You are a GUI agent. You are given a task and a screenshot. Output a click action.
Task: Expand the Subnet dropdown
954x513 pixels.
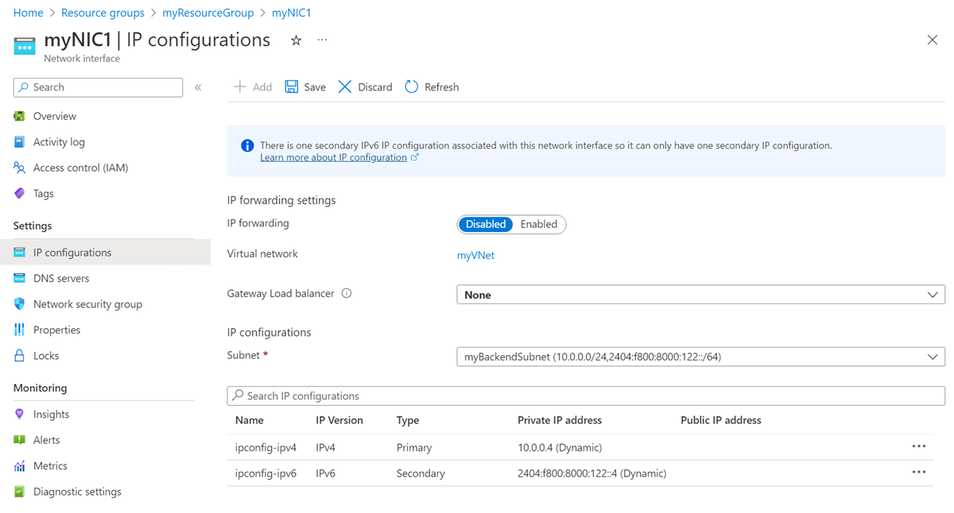(933, 357)
